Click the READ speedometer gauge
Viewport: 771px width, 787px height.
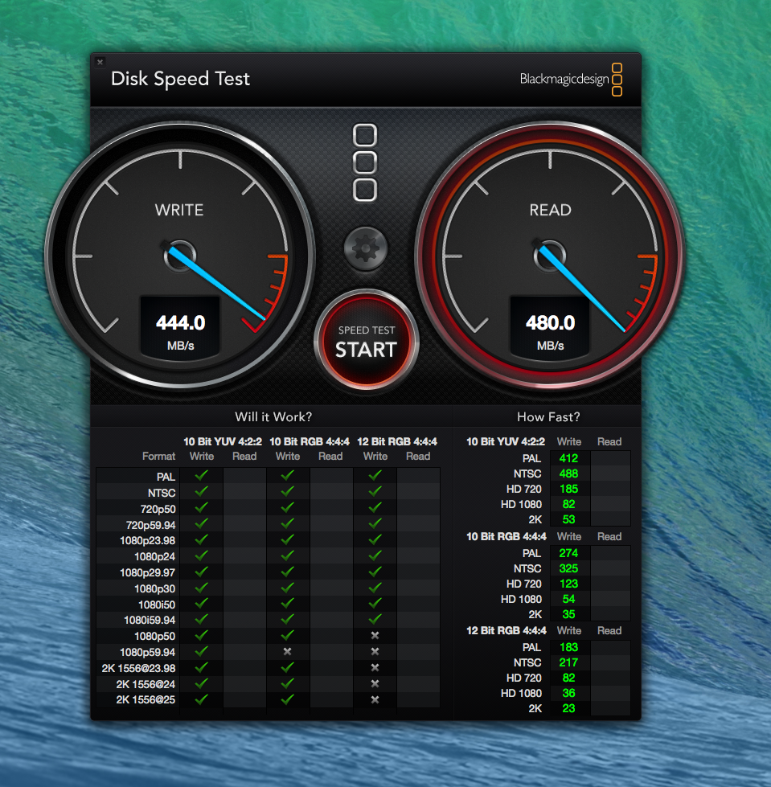pyautogui.click(x=550, y=256)
